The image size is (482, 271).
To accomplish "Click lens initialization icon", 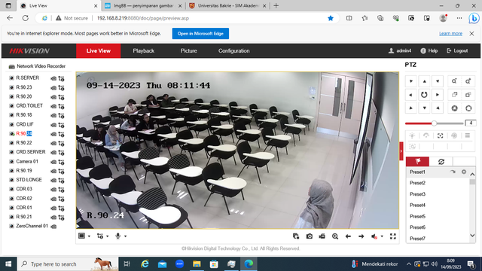I will click(454, 135).
